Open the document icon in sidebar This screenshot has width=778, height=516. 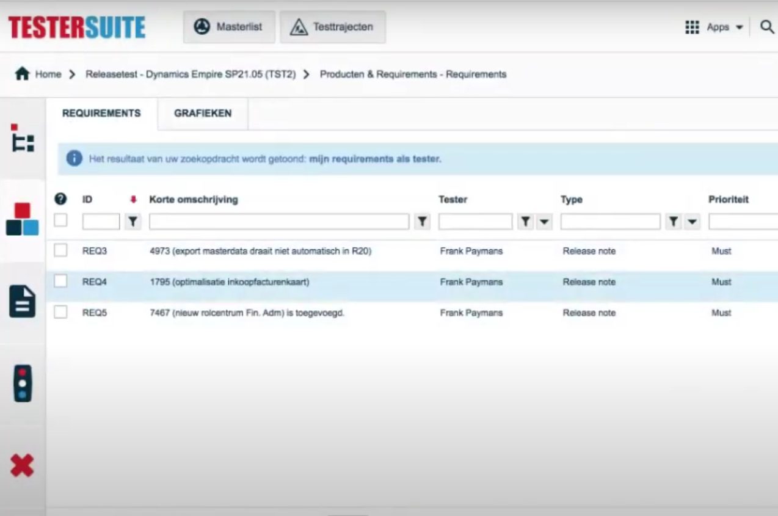tap(23, 301)
